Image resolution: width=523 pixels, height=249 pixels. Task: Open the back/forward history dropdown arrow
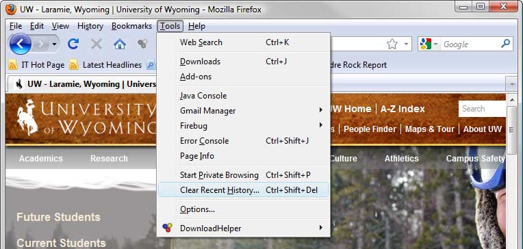point(54,44)
